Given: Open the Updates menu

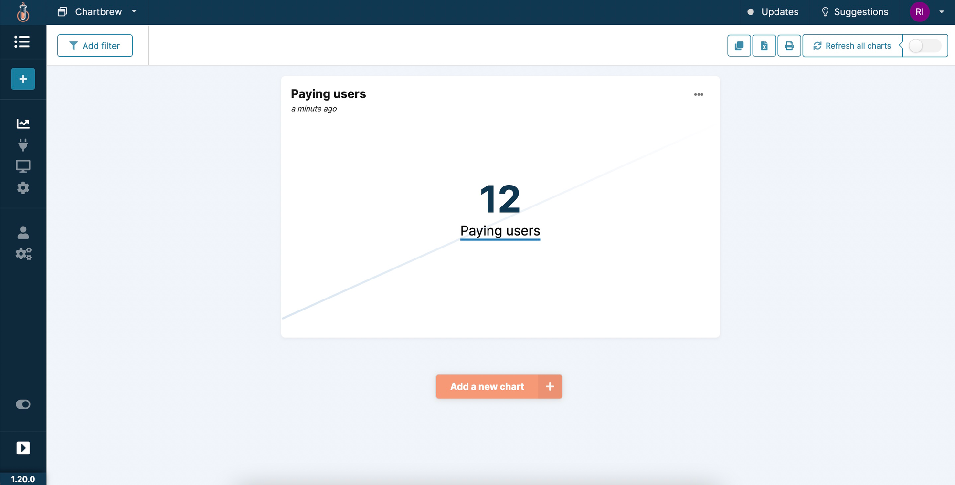Looking at the screenshot, I should point(778,12).
